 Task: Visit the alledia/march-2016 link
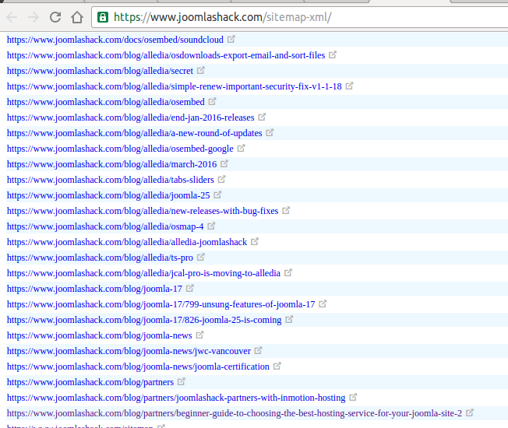coord(111,164)
